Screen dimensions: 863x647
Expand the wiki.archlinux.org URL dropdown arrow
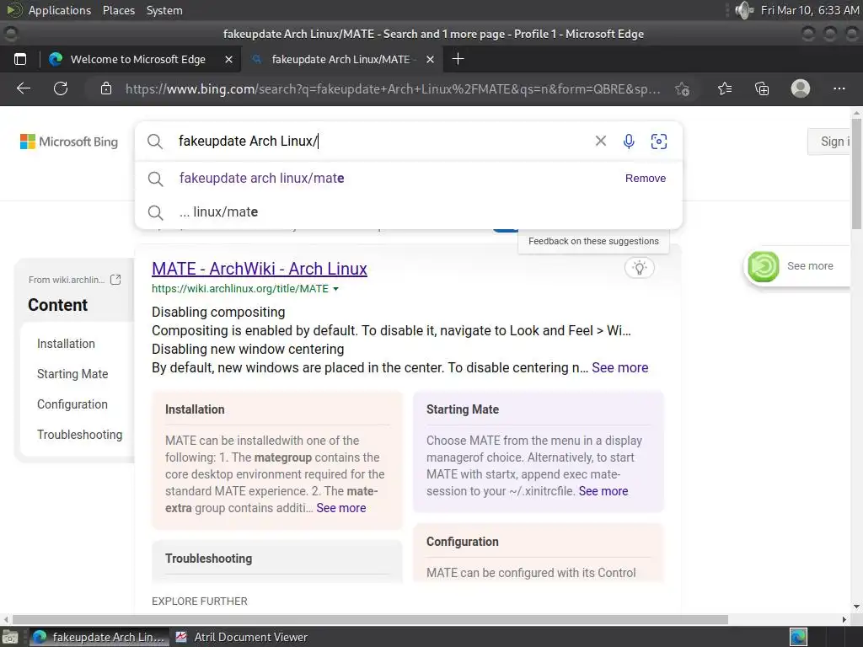[335, 289]
